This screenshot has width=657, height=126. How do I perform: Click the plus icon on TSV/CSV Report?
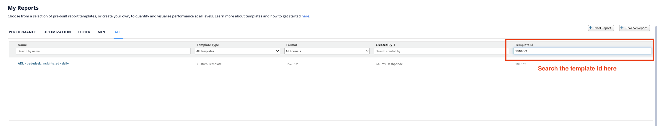pyautogui.click(x=622, y=28)
